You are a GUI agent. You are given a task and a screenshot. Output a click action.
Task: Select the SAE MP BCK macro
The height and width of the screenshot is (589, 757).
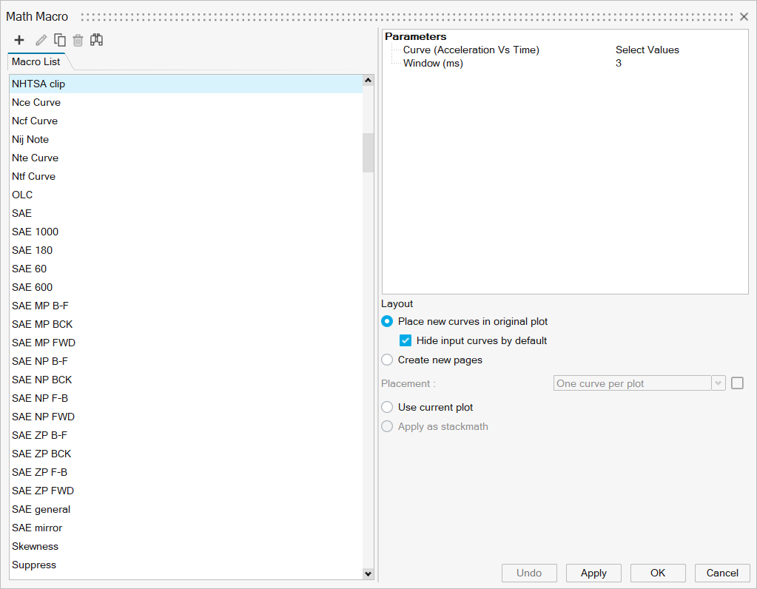[186, 324]
